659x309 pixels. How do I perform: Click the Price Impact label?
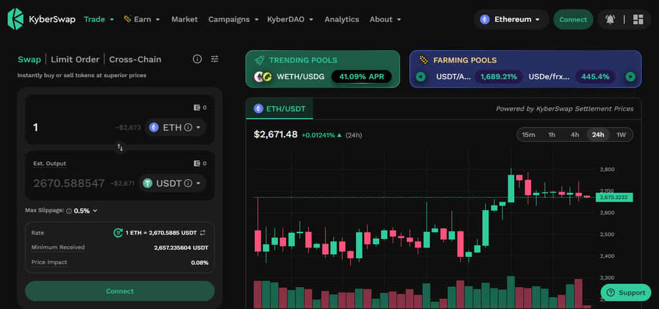(49, 263)
